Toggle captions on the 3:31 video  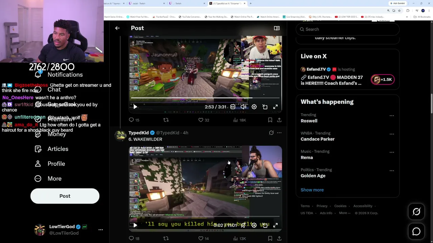(233, 107)
